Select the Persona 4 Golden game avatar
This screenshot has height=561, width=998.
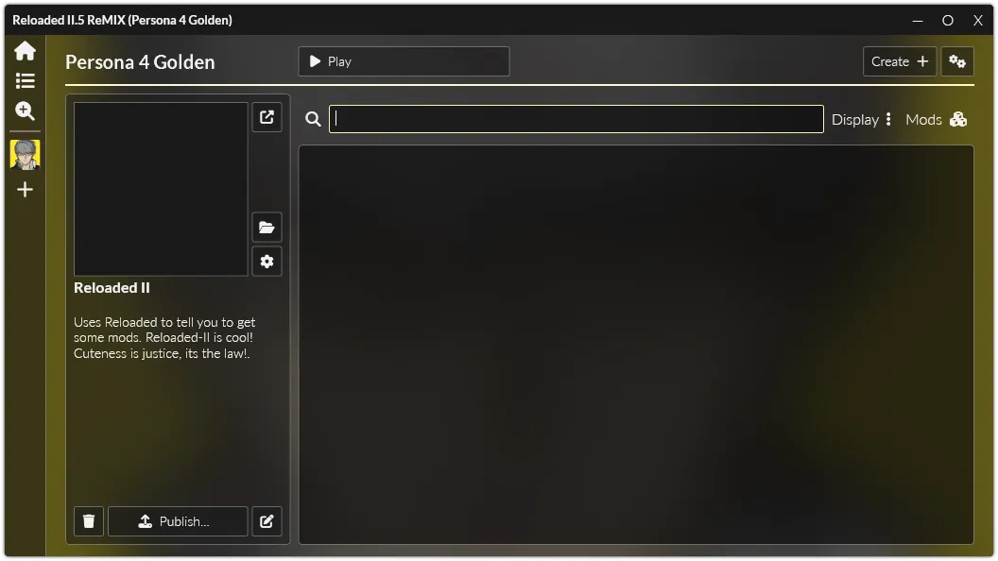pyautogui.click(x=25, y=155)
